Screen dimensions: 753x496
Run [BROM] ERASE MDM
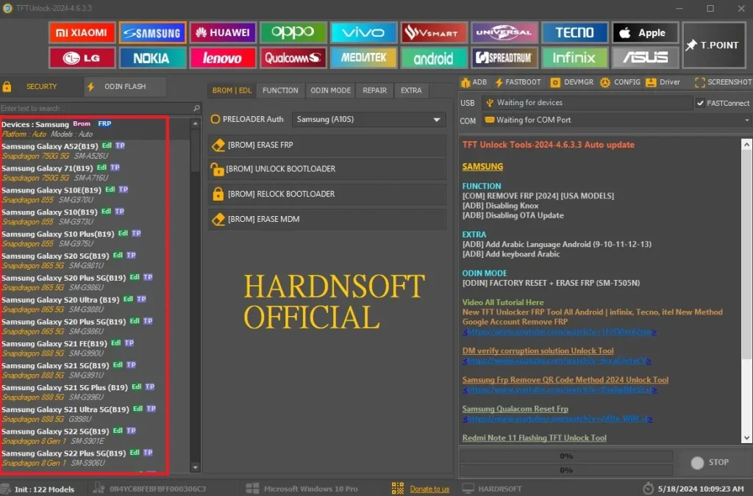(x=327, y=219)
